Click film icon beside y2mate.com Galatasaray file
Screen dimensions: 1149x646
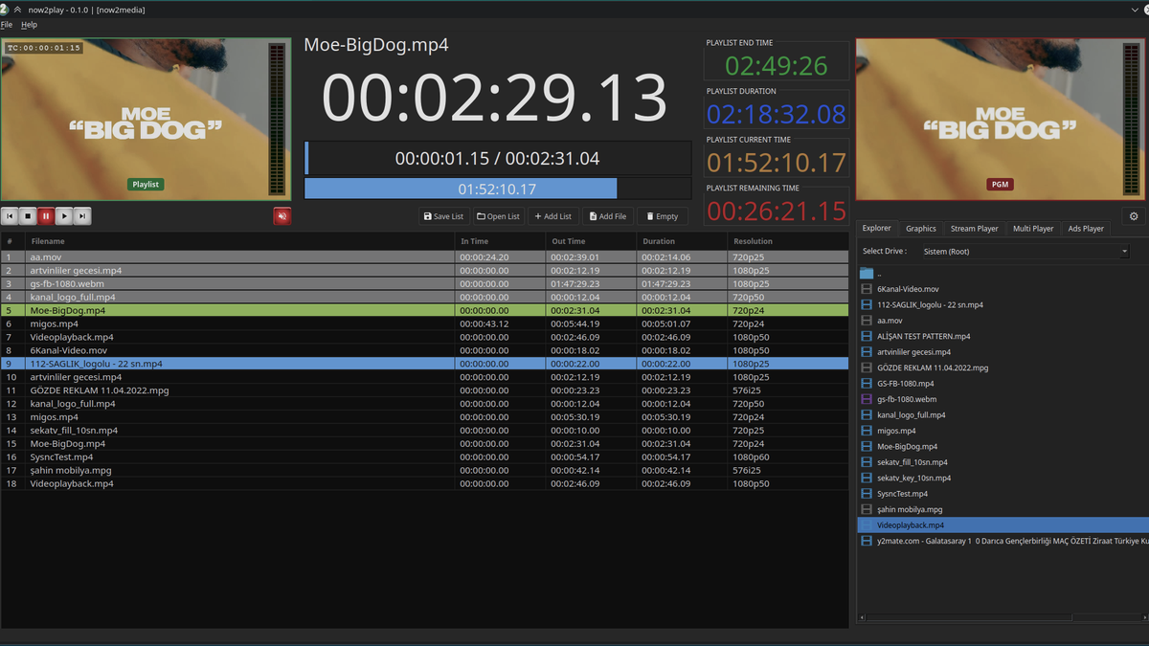click(867, 541)
